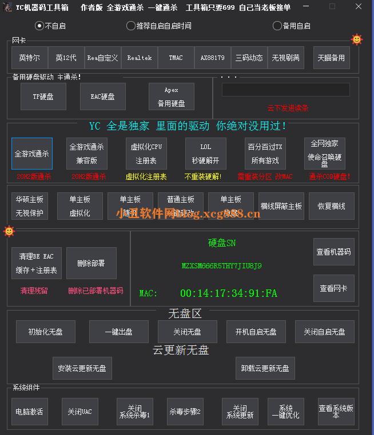This screenshot has width=374, height=435.
Task: Click the 普通主板 button
Action: click(181, 206)
